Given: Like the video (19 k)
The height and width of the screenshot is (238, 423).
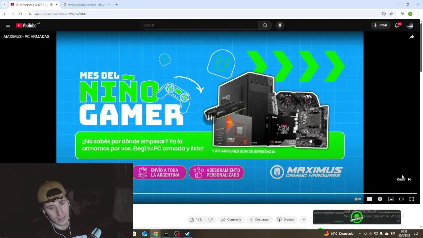Looking at the screenshot, I should point(196,219).
